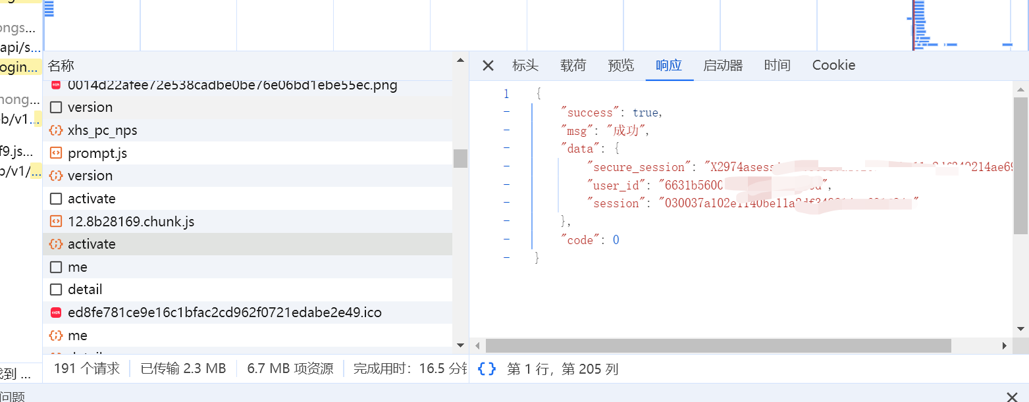Open the Cookie tab
The height and width of the screenshot is (402, 1029).
tap(833, 65)
